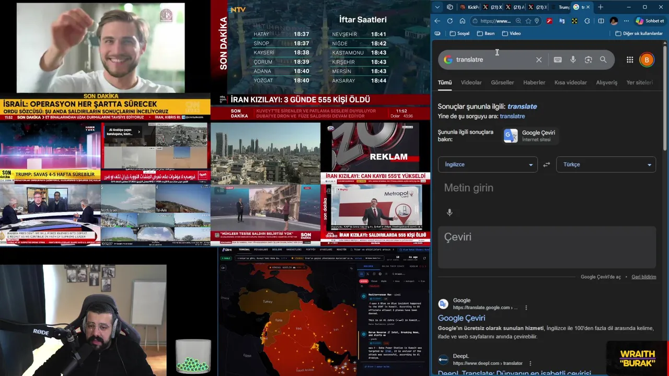The height and width of the screenshot is (376, 669).
Task: Search instead for 'translatre' link
Action: [512, 116]
